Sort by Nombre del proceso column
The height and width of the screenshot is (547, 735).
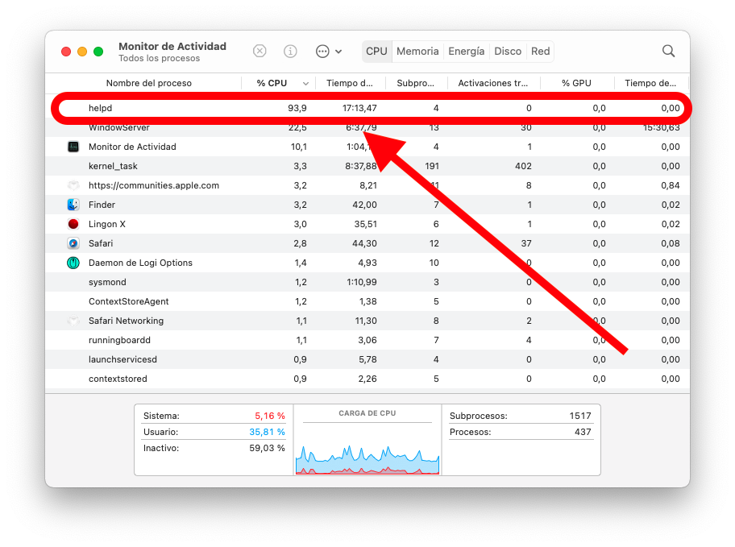148,83
